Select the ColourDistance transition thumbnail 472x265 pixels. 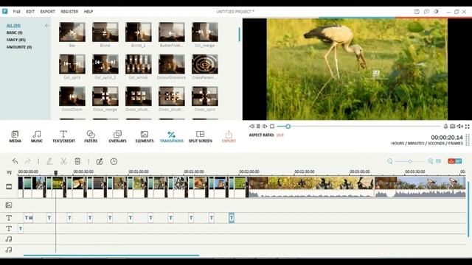coord(172,64)
